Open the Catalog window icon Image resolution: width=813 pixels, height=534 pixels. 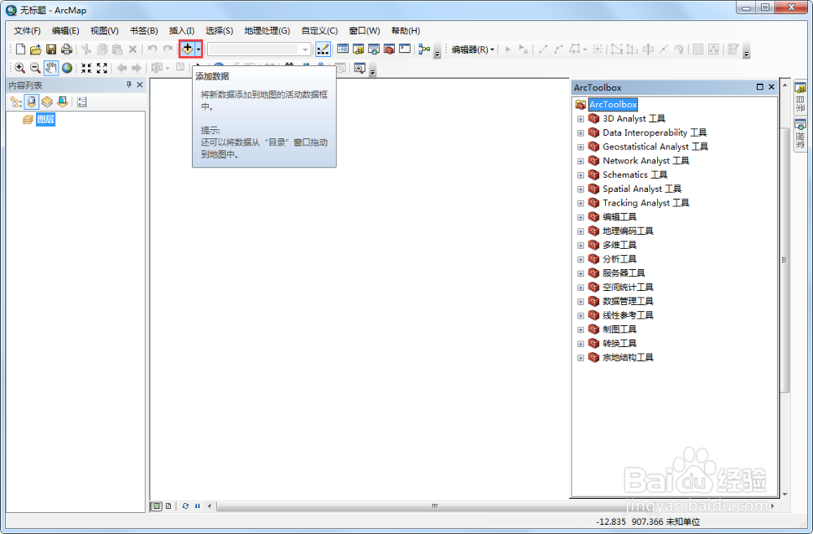tap(359, 50)
